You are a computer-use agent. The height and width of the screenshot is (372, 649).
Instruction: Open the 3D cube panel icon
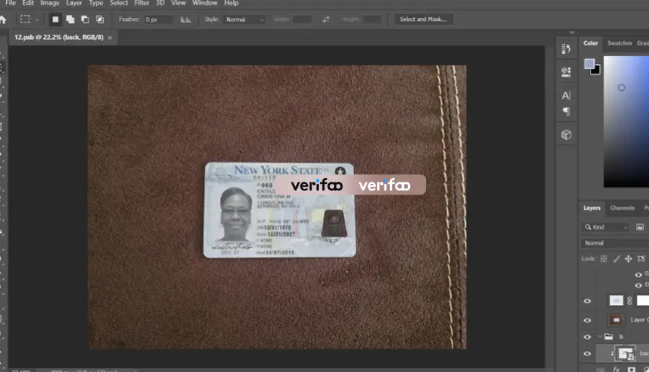tap(566, 135)
